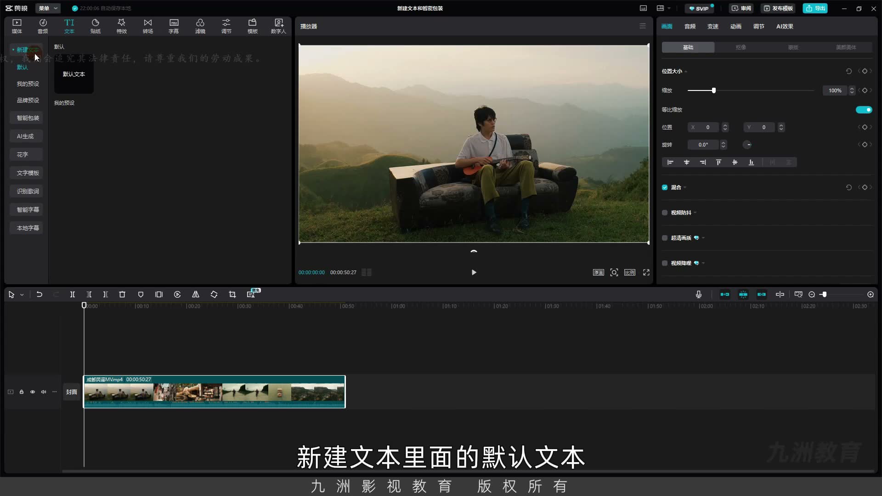Select the 抠像 sub-tab
The image size is (882, 496).
[x=741, y=47]
